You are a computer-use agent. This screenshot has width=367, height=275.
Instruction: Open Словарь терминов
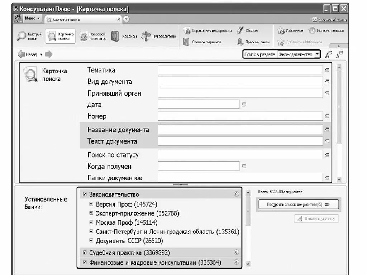click(x=202, y=42)
